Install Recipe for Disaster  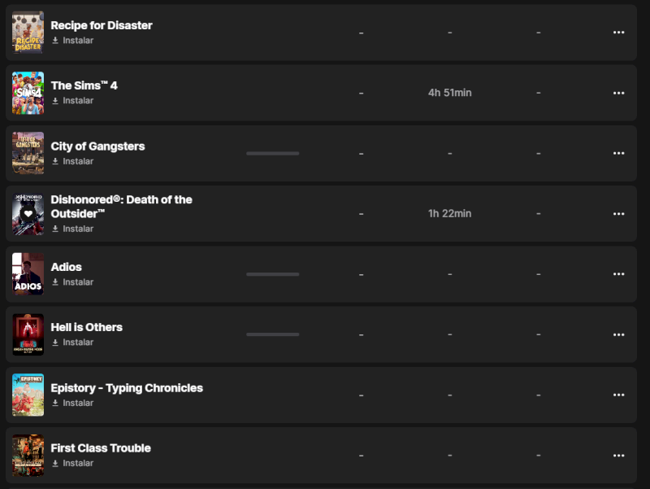(x=73, y=41)
